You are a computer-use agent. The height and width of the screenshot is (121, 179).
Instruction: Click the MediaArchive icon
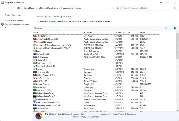pyautogui.click(x=35, y=108)
